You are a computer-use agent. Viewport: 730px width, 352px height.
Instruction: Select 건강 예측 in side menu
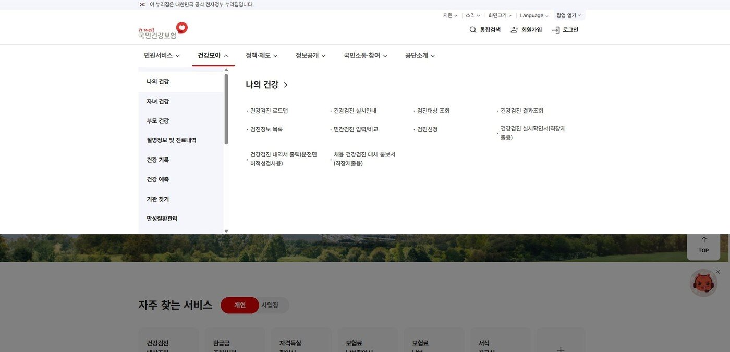point(181,179)
